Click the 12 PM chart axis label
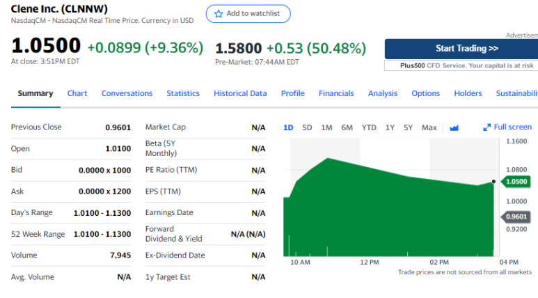 tap(370, 262)
